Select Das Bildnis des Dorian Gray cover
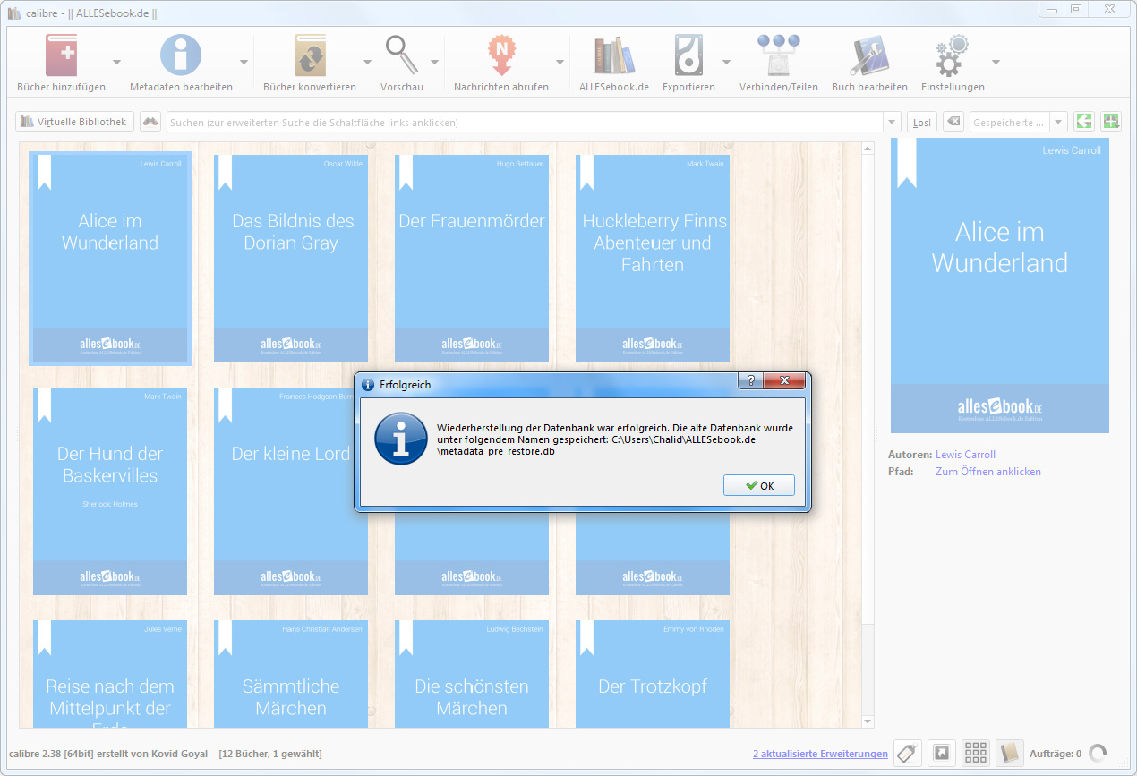Viewport: 1137px width, 776px height. click(x=291, y=259)
